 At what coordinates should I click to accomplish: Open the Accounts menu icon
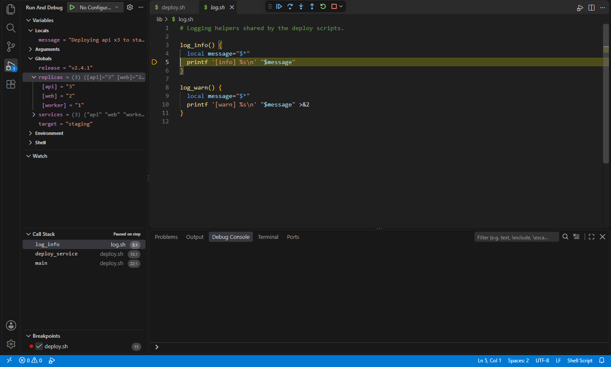(x=11, y=325)
